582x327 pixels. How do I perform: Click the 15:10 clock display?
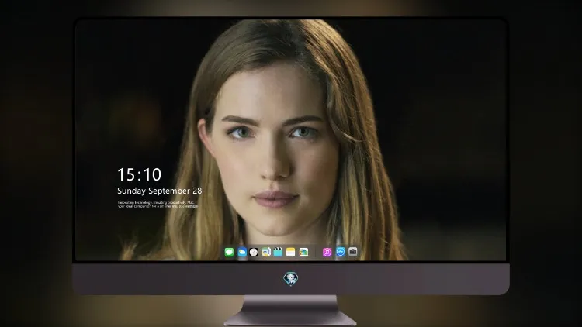139,174
